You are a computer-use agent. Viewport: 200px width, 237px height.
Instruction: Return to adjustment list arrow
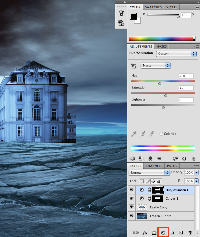click(x=132, y=158)
